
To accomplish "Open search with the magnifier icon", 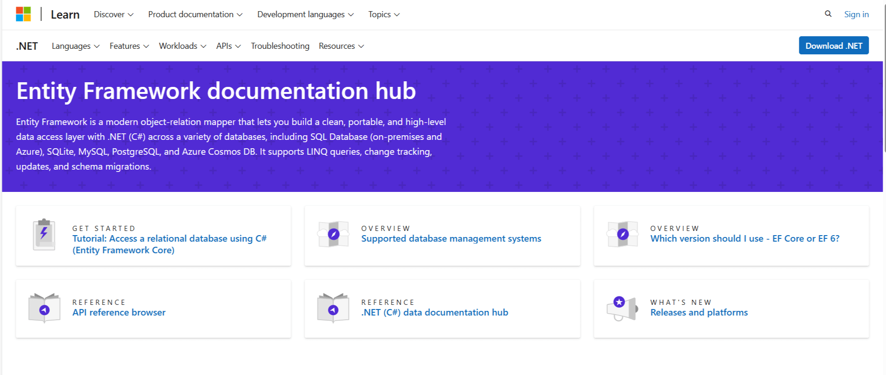I will tap(828, 14).
